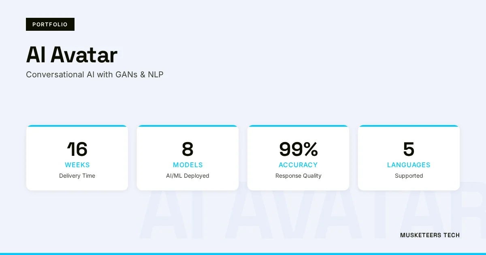Select the ACCURACY label
This screenshot has height=255, width=486.
pyautogui.click(x=298, y=165)
